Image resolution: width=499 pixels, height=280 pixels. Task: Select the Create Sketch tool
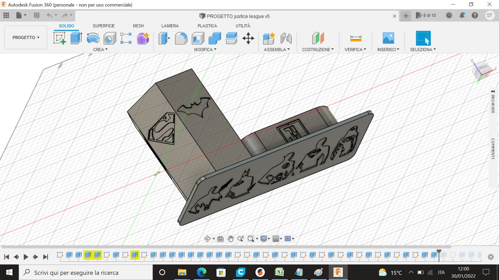[x=60, y=38]
